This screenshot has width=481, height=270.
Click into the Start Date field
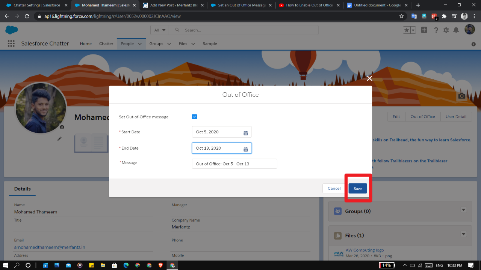(x=222, y=132)
